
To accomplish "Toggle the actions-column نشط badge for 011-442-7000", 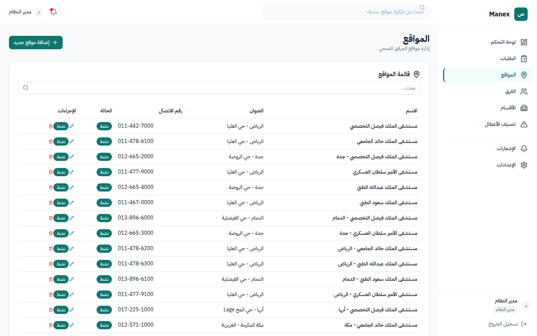I will coord(61,126).
